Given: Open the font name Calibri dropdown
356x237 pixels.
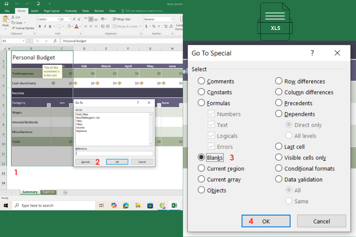Looking at the screenshot, I should (x=58, y=19).
